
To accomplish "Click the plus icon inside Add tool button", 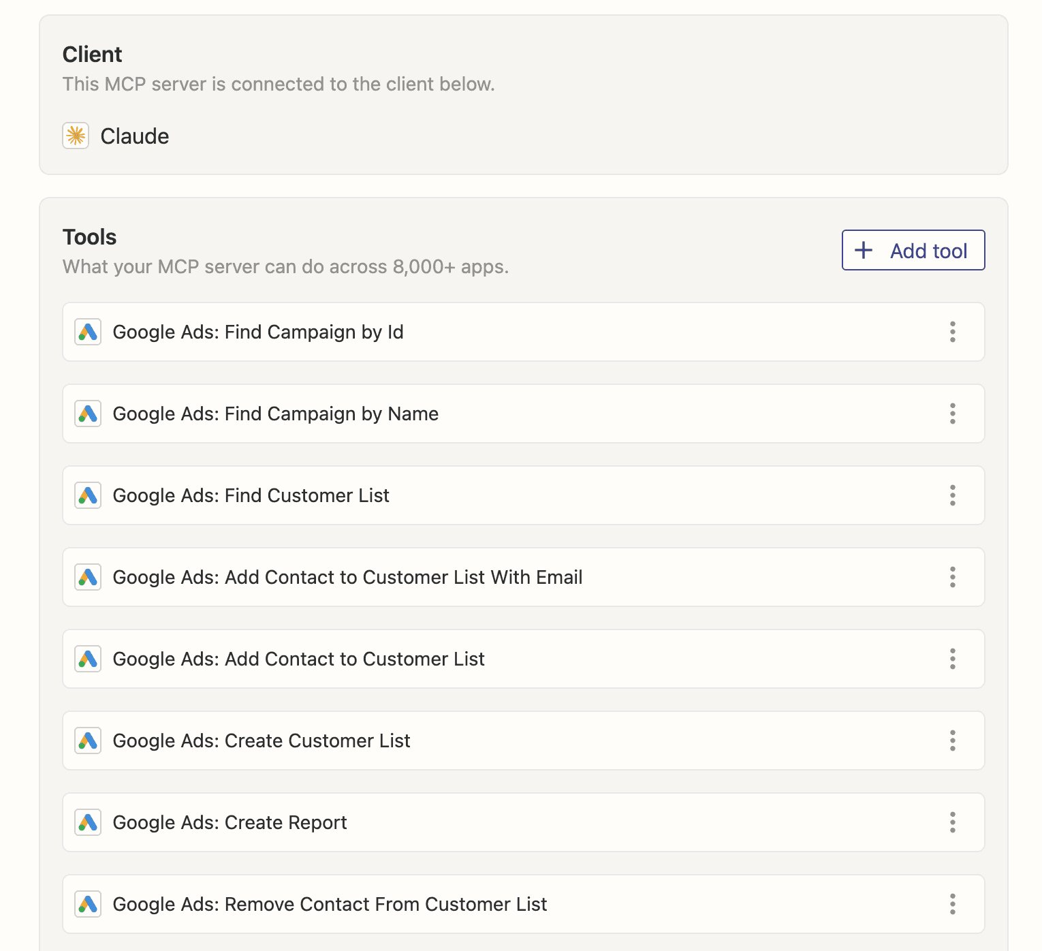I will pos(863,250).
